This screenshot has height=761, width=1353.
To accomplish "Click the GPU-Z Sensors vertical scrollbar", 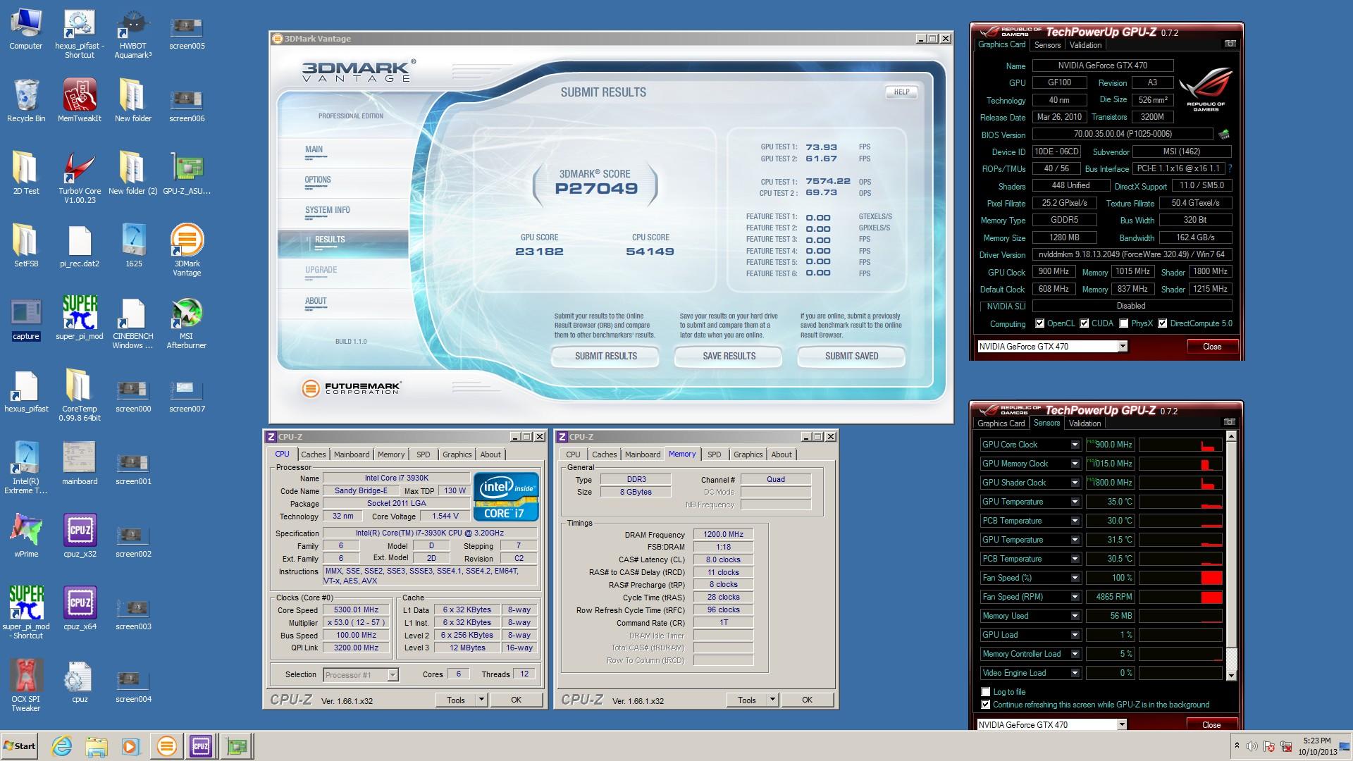I will (1231, 556).
